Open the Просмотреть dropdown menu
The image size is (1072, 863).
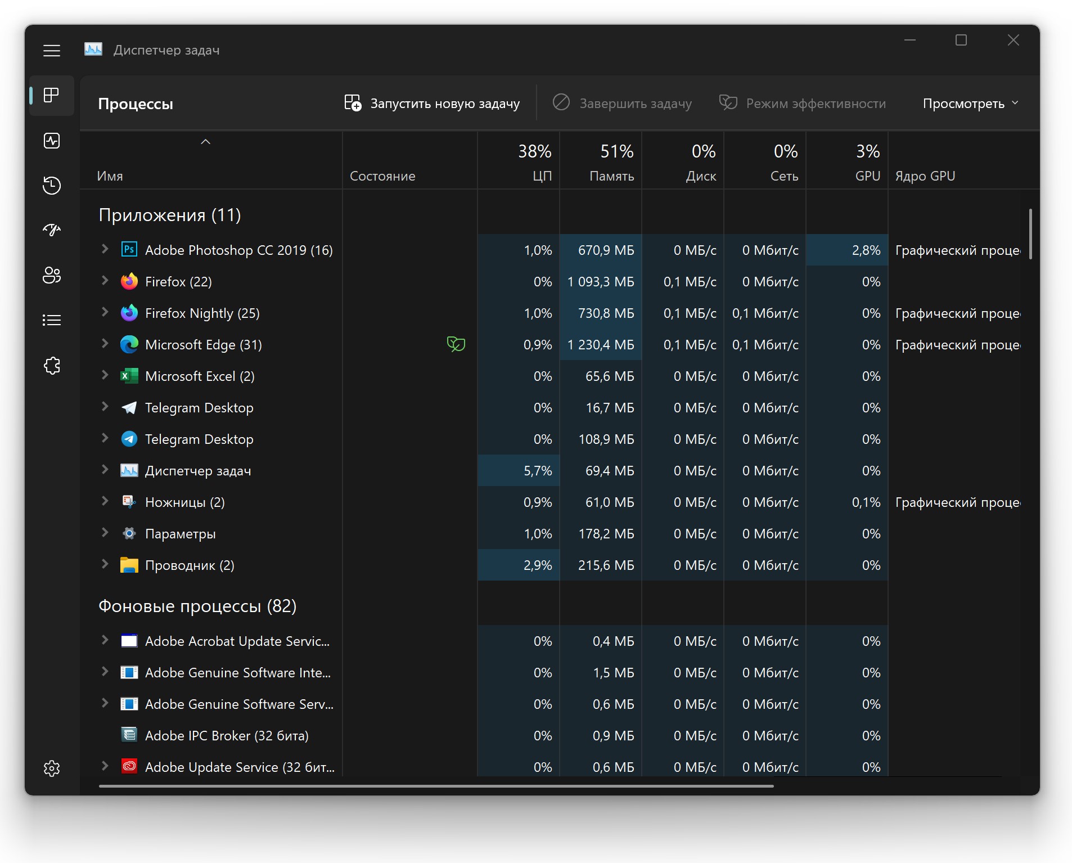pyautogui.click(x=971, y=104)
